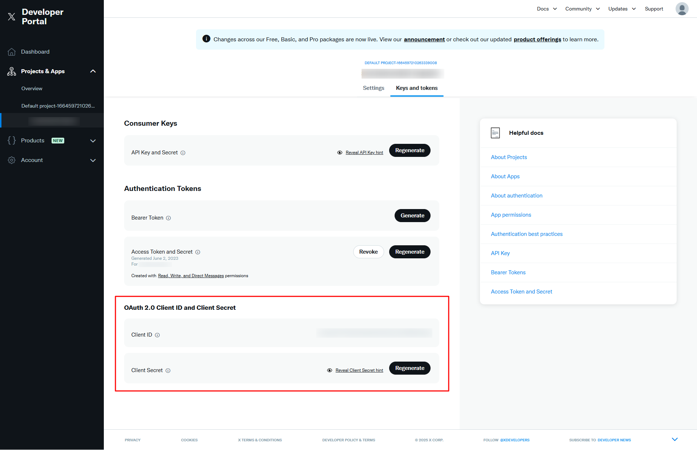Click the 'Generated June 2, 2023' text
This screenshot has height=450, width=697.
click(155, 259)
